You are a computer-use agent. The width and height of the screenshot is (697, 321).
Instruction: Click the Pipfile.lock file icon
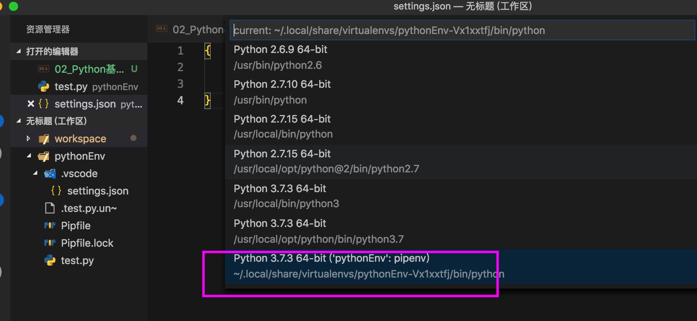(x=50, y=243)
